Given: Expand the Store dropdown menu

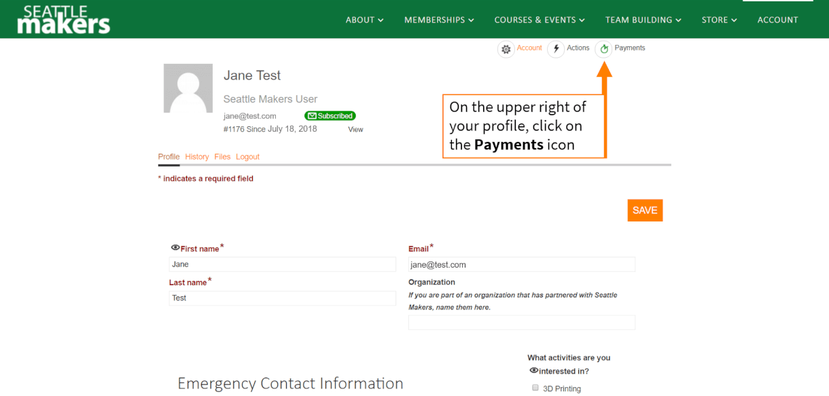Looking at the screenshot, I should click(719, 20).
